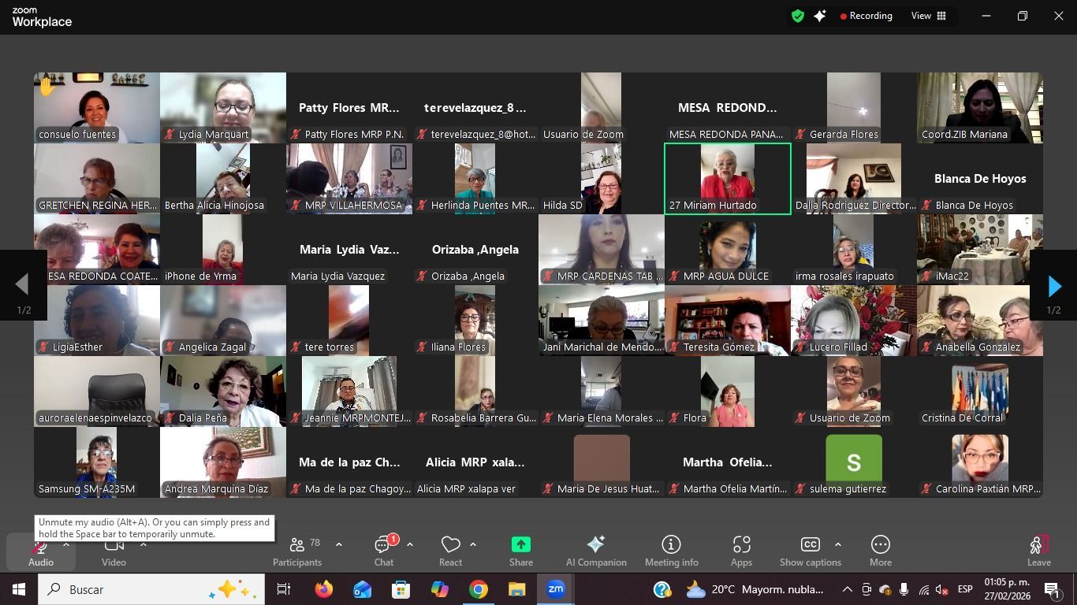Go to previous page of video gallery
Screen dimensions: 1077x605
[23, 286]
